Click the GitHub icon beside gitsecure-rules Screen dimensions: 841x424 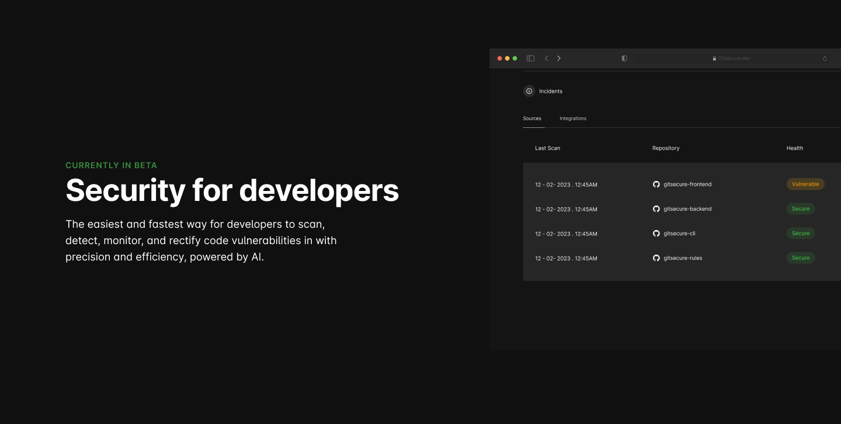click(656, 258)
